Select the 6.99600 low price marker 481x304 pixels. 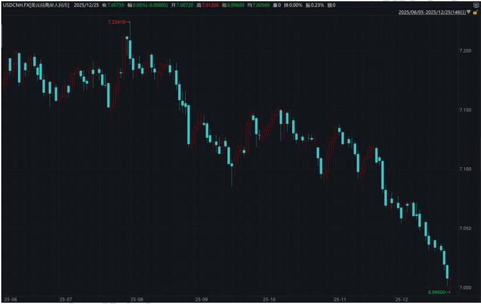pos(437,292)
